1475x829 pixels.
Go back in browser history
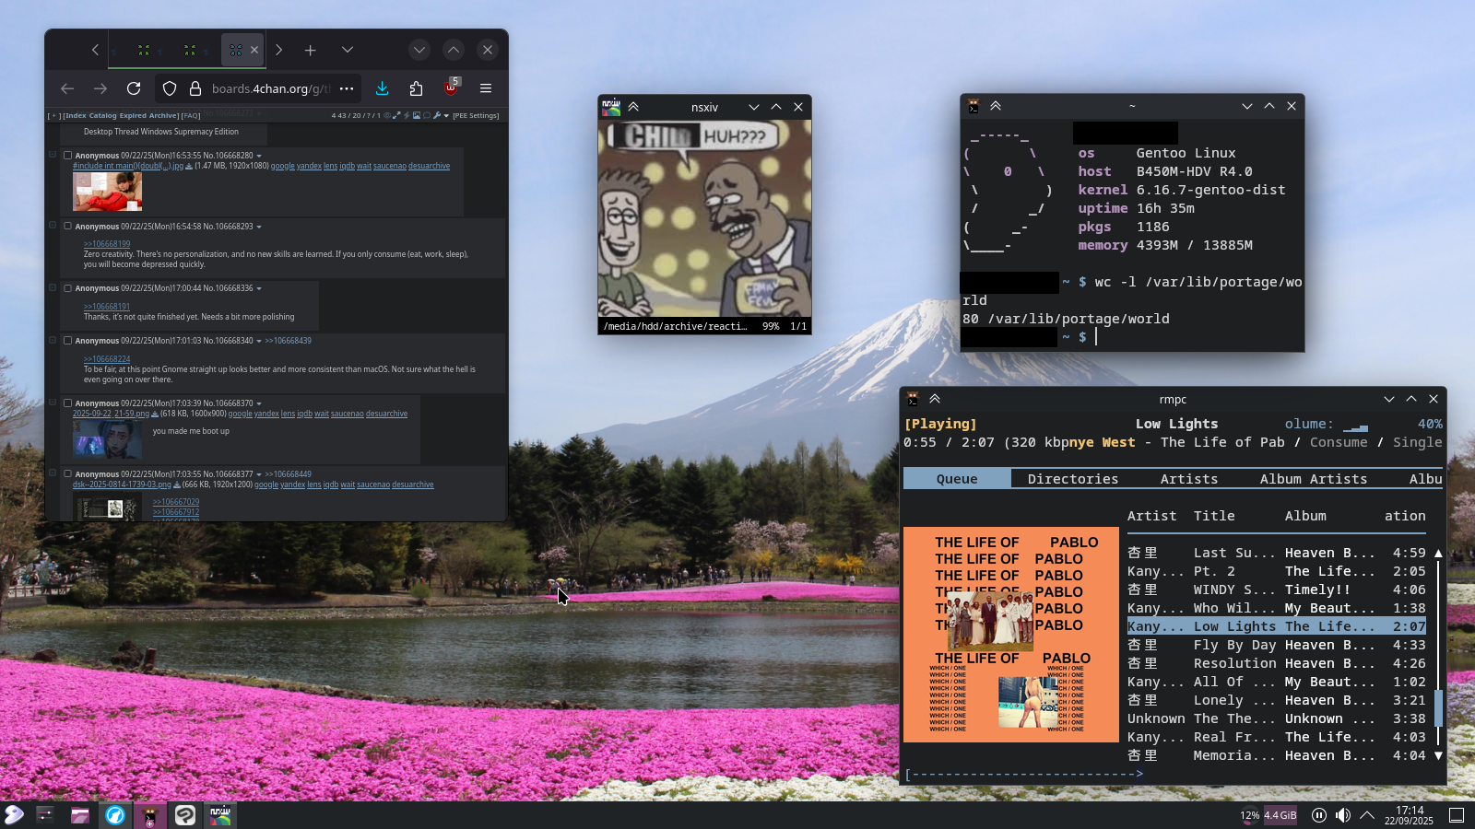click(x=67, y=88)
